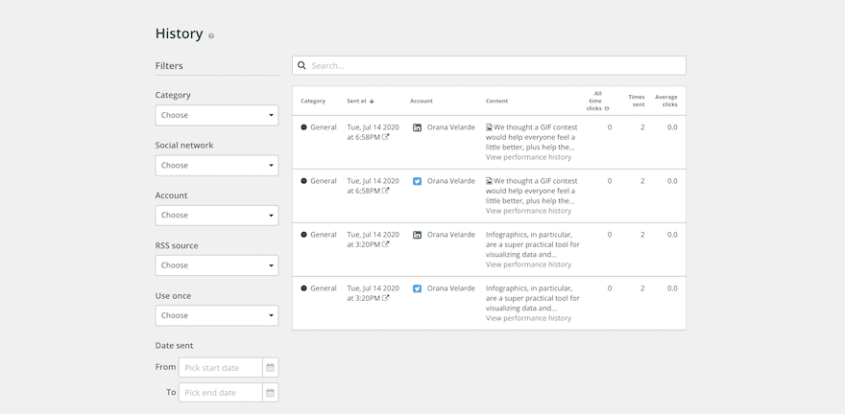Click info icon beside All time clicks
Viewport: 845px width, 414px height.
click(607, 108)
